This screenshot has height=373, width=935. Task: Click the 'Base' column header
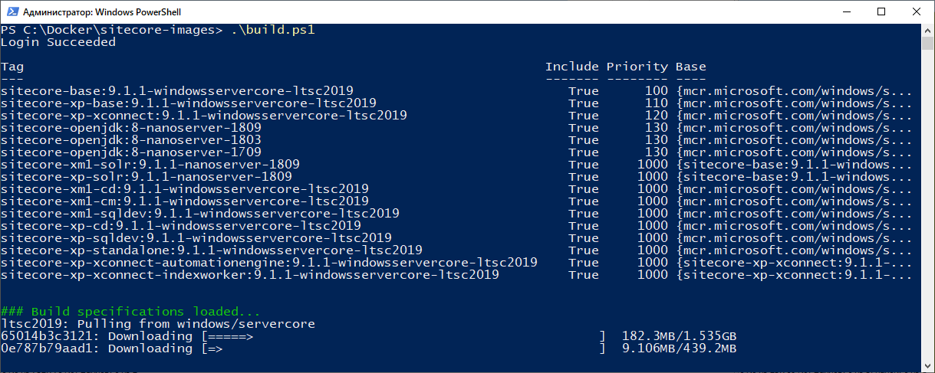tap(690, 67)
